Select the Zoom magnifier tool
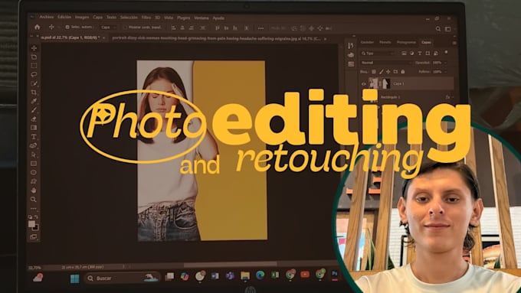Image resolution: width=521 pixels, height=293 pixels. pos(34,199)
